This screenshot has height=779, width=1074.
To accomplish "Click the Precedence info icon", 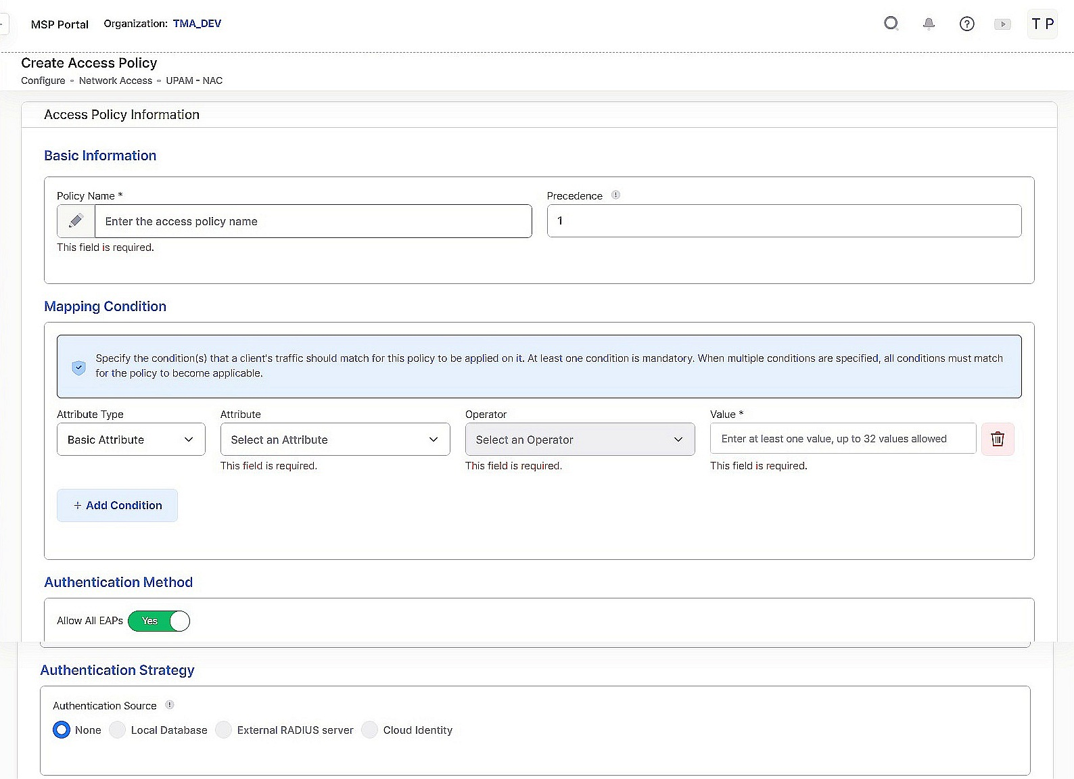I will (615, 195).
